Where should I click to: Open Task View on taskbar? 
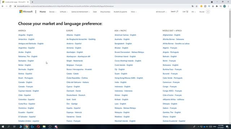[x=14, y=126]
